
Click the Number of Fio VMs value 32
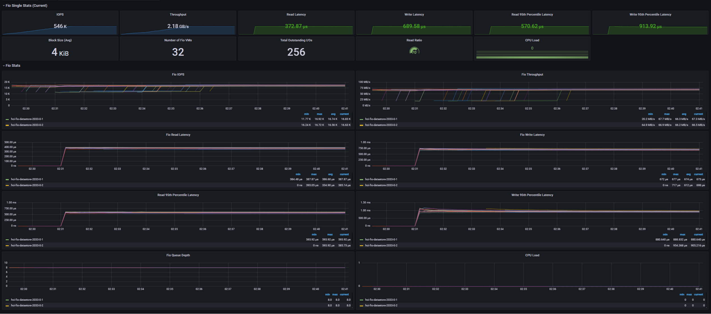[178, 52]
